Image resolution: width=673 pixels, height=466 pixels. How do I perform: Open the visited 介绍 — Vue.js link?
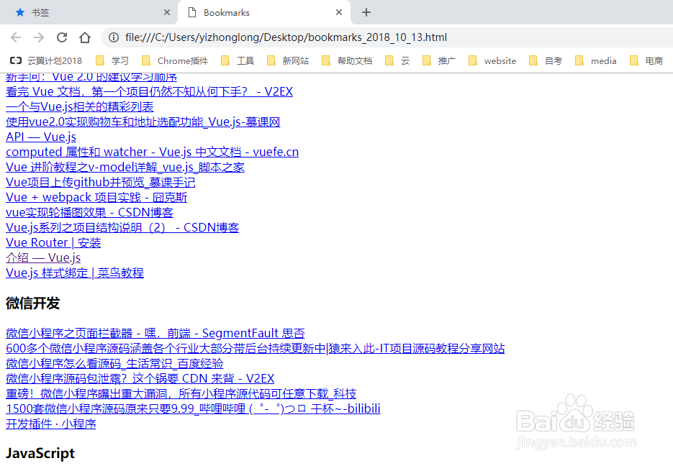pyautogui.click(x=43, y=257)
